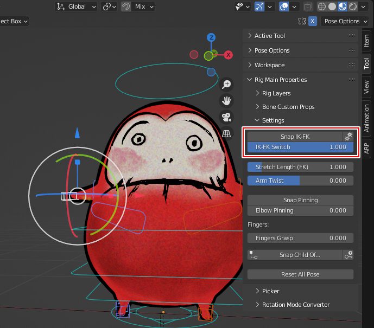This screenshot has height=328, width=374.
Task: Expand the Rig Layers section
Action: pos(276,93)
